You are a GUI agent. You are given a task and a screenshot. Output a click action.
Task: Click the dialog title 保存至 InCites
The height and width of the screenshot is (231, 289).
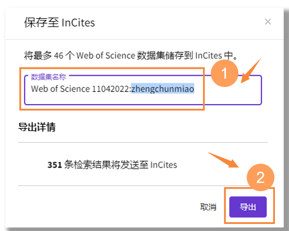[59, 22]
